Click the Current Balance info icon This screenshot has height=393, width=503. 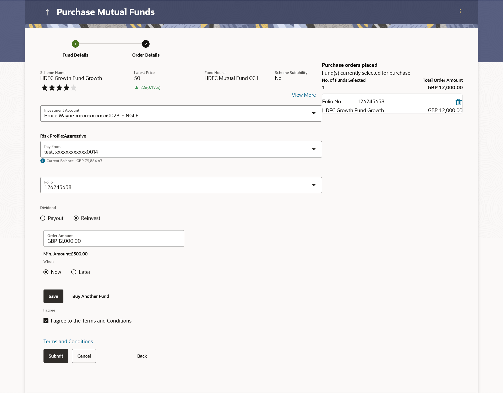click(x=43, y=161)
